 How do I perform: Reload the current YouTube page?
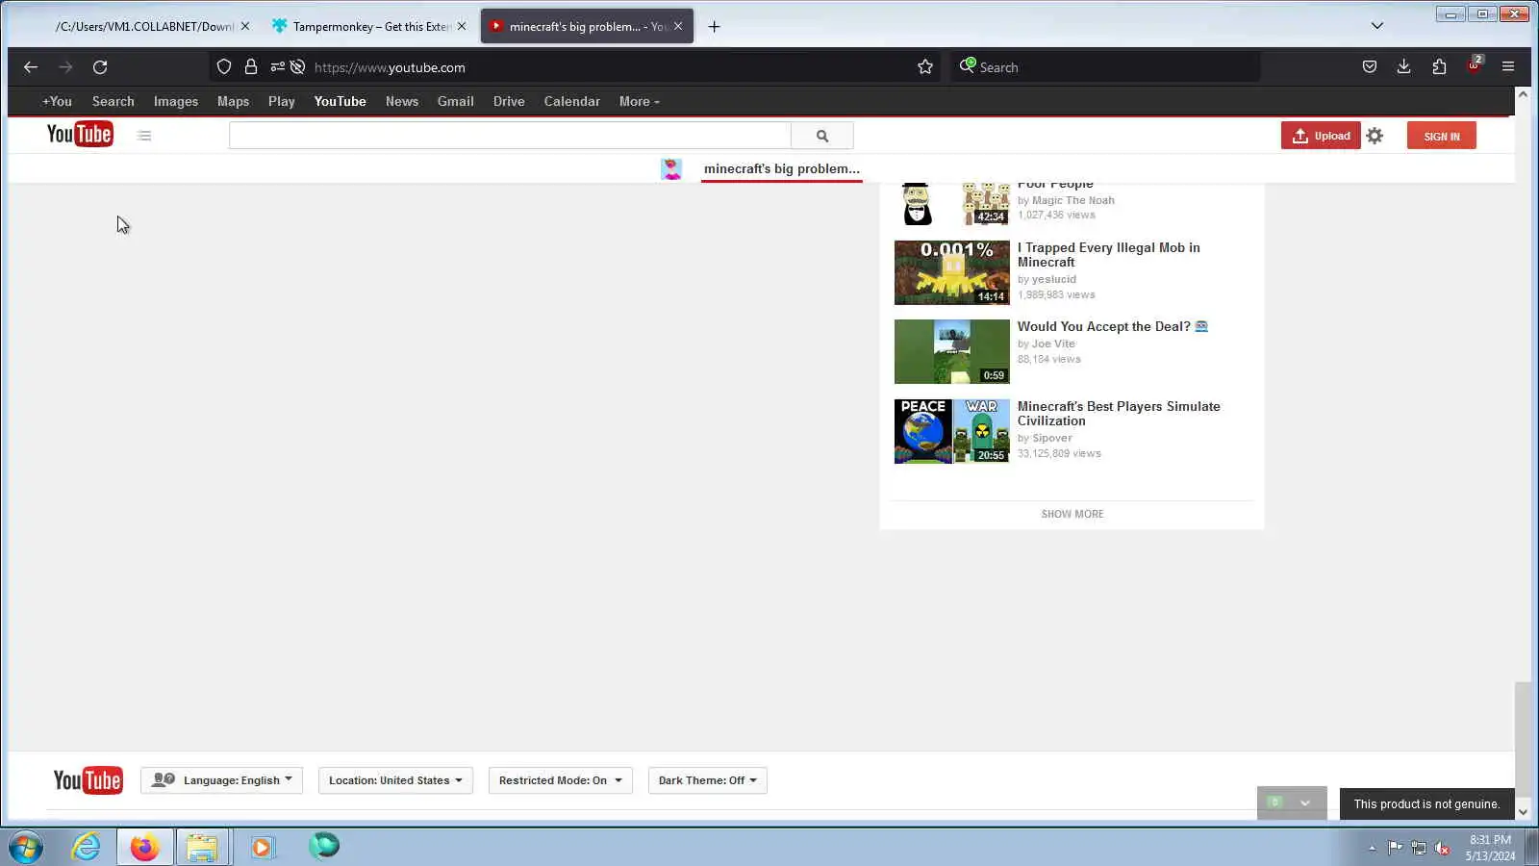[x=100, y=67]
